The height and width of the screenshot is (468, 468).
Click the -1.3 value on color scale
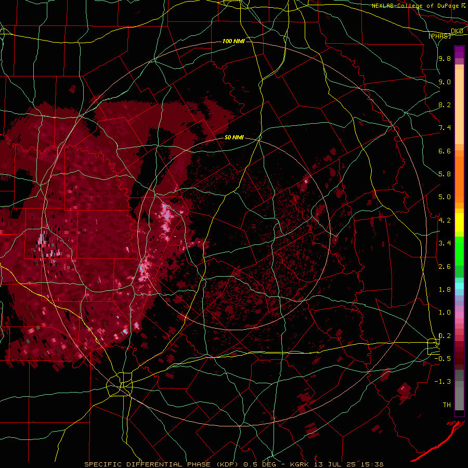pyautogui.click(x=443, y=382)
